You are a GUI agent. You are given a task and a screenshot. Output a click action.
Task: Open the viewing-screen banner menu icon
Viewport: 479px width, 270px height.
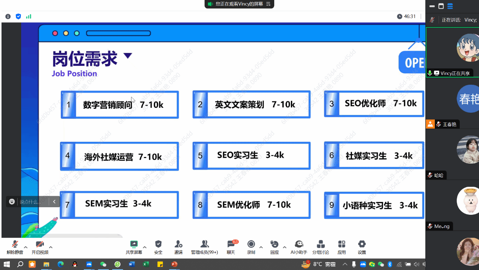268,4
